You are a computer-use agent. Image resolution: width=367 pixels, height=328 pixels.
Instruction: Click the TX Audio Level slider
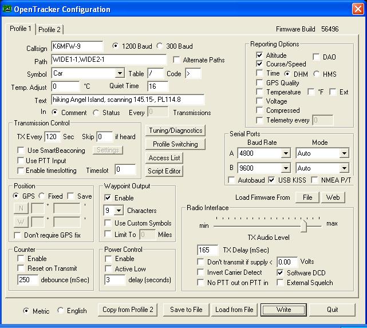click(303, 226)
